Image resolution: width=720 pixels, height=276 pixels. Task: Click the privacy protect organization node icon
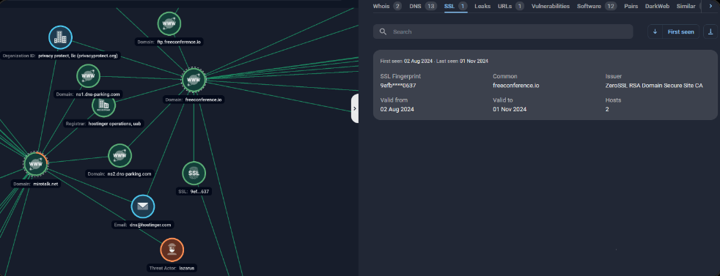61,37
